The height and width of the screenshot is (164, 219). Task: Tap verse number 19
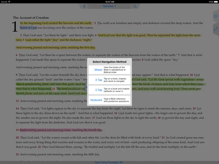pyautogui.click(x=17, y=130)
